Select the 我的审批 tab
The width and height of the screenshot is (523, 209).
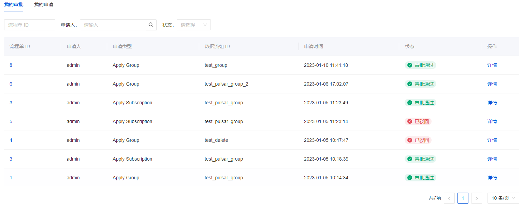pyautogui.click(x=14, y=5)
